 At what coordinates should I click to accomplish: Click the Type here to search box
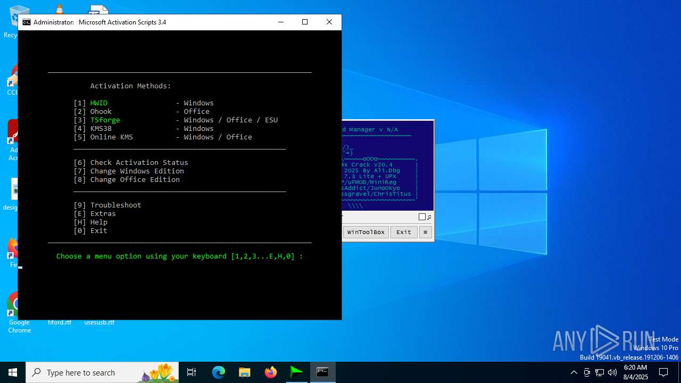102,372
